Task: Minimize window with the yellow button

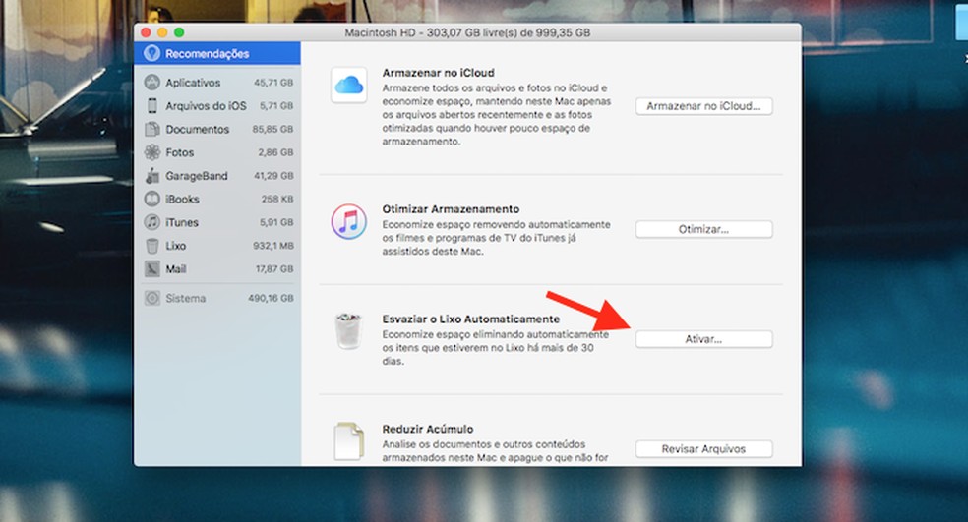Action: (x=162, y=32)
